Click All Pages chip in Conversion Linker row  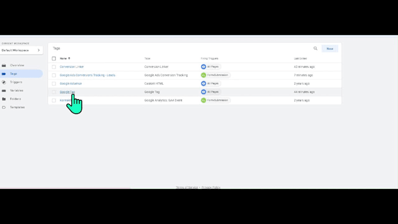click(x=211, y=67)
